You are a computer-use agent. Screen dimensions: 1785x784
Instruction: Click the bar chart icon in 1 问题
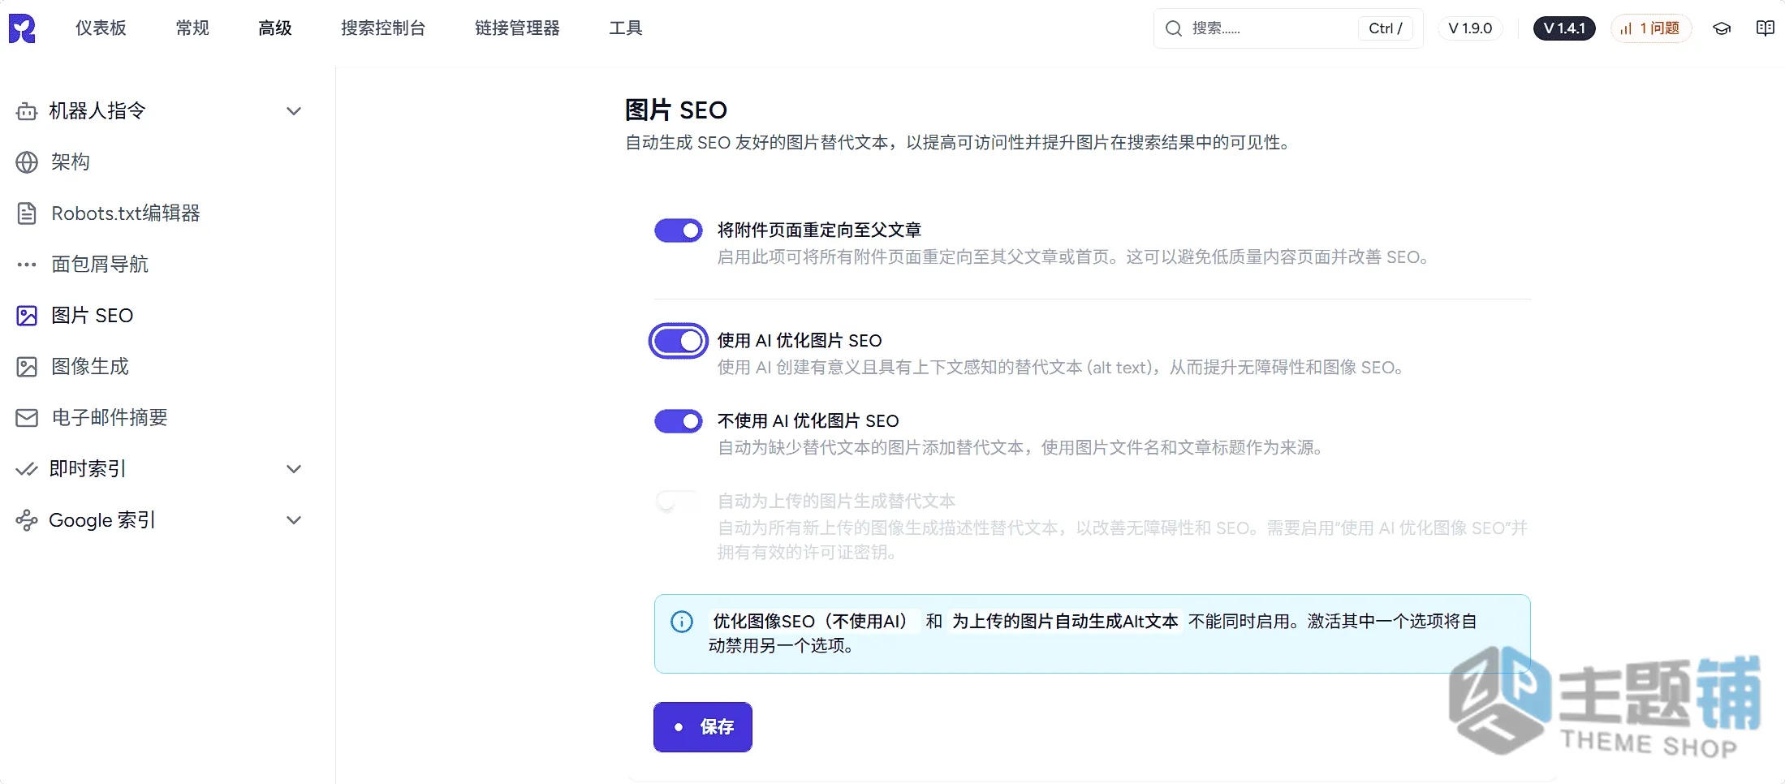pyautogui.click(x=1626, y=28)
